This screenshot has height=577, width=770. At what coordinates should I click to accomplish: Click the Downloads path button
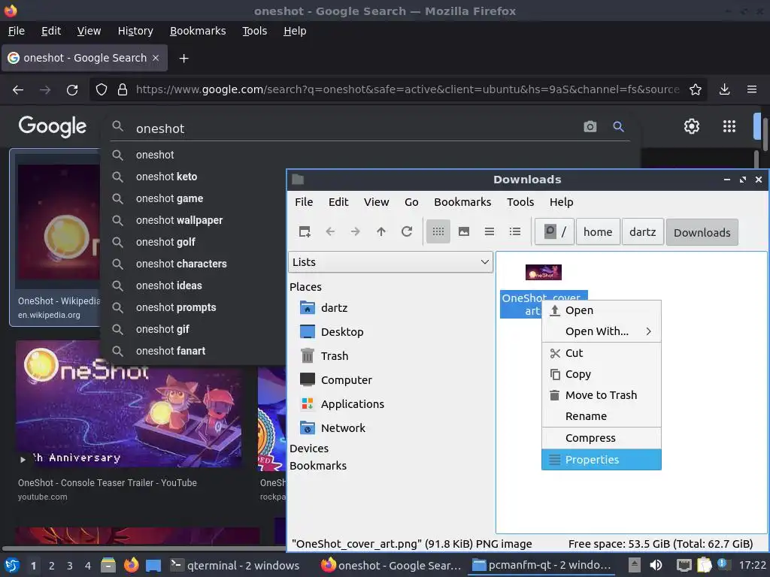click(702, 232)
